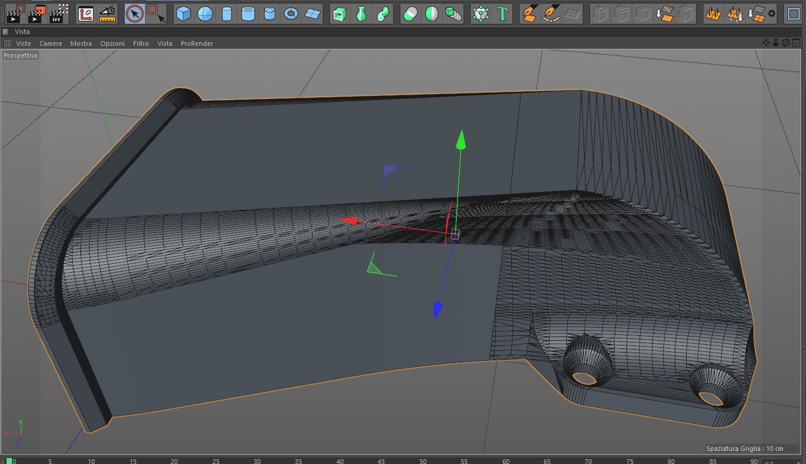The width and height of the screenshot is (806, 464).
Task: Click the viewport rotate camera icon
Action: [x=786, y=43]
